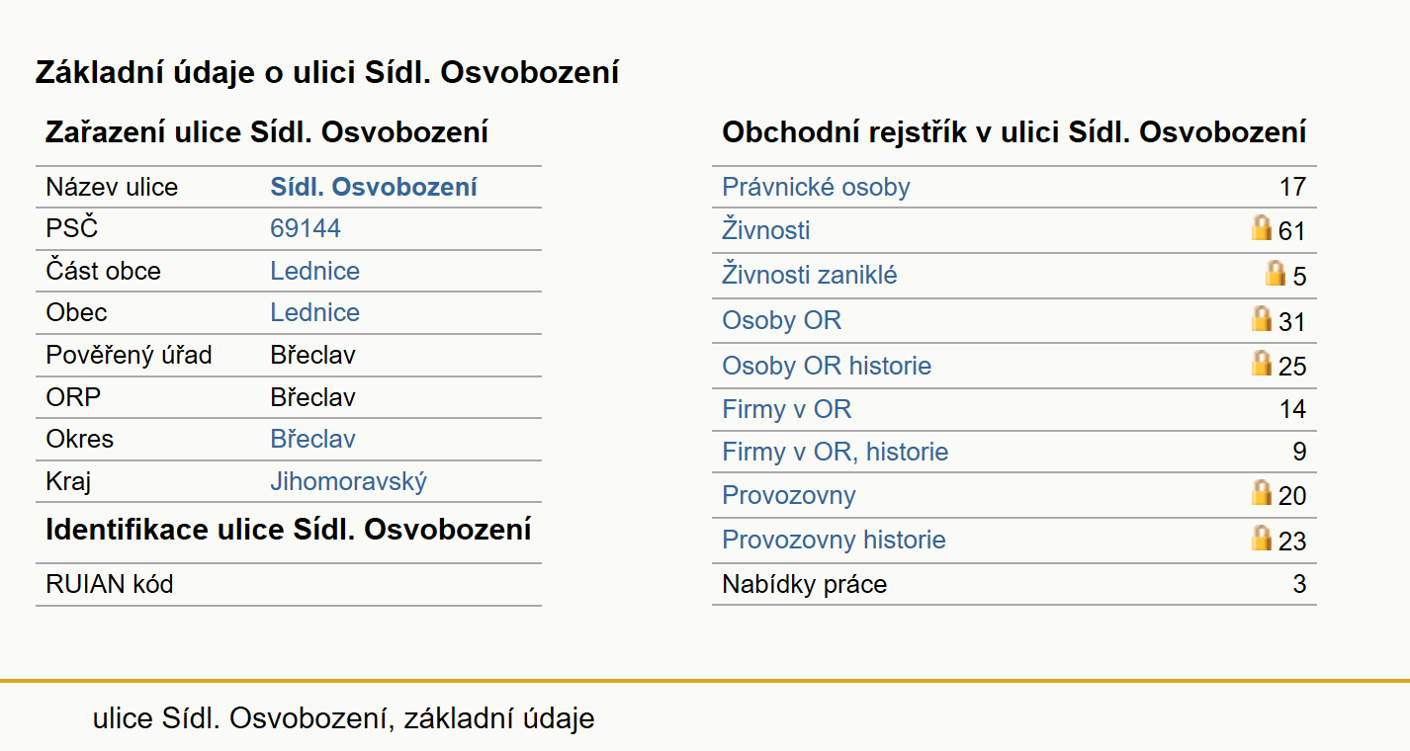Click the padlock in Osoby OR historie row
1410x751 pixels.
click(x=1261, y=364)
